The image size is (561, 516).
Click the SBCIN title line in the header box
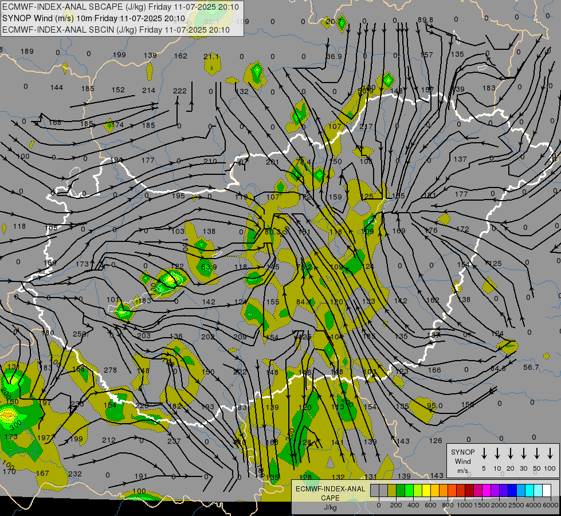(x=116, y=30)
